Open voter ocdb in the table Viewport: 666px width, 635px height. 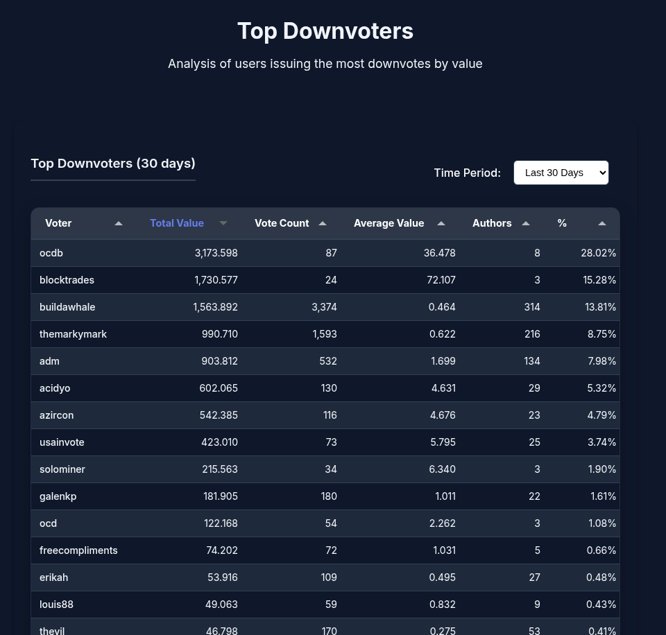51,253
